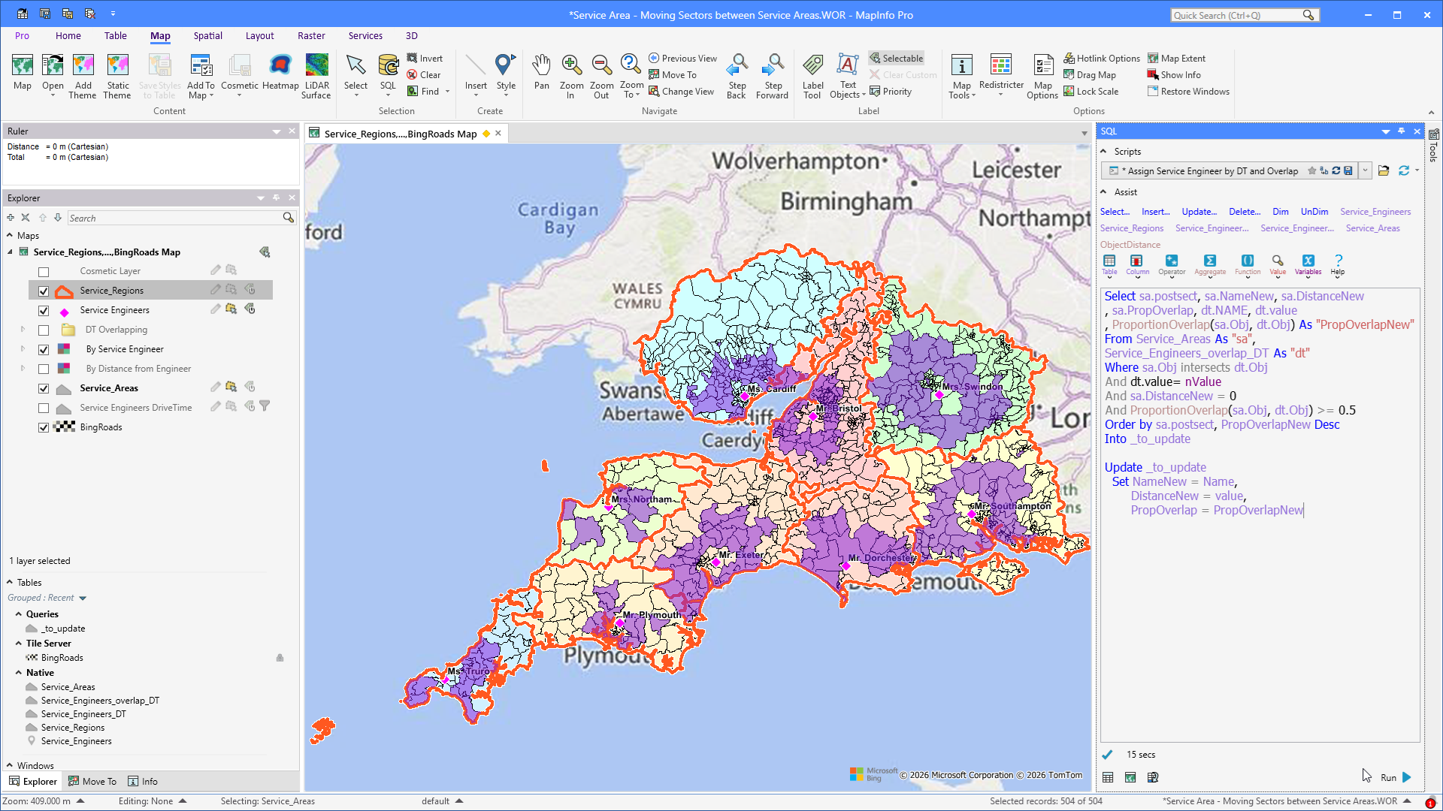Viewport: 1443px width, 811px height.
Task: Expand the DT Overlapping layer group
Action: (23, 330)
